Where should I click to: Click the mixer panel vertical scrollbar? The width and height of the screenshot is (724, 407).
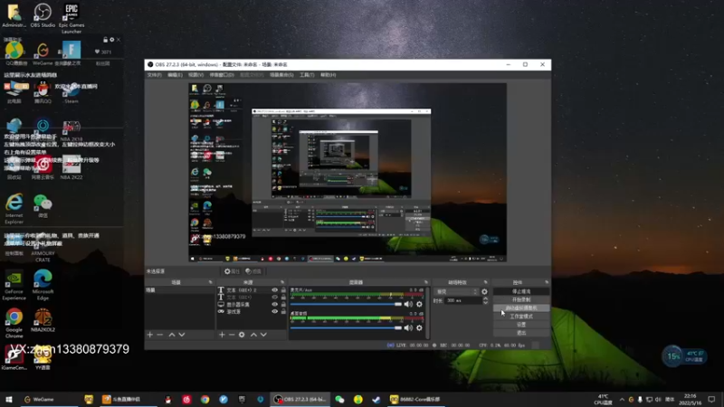[427, 313]
